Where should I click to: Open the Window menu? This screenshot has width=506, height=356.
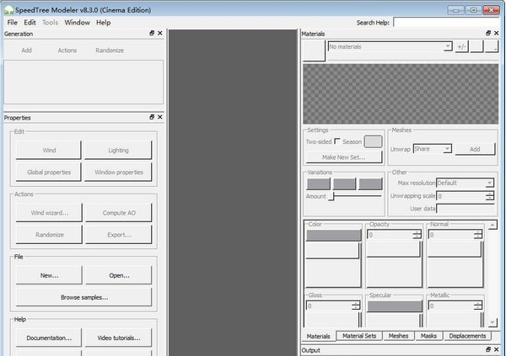point(77,23)
